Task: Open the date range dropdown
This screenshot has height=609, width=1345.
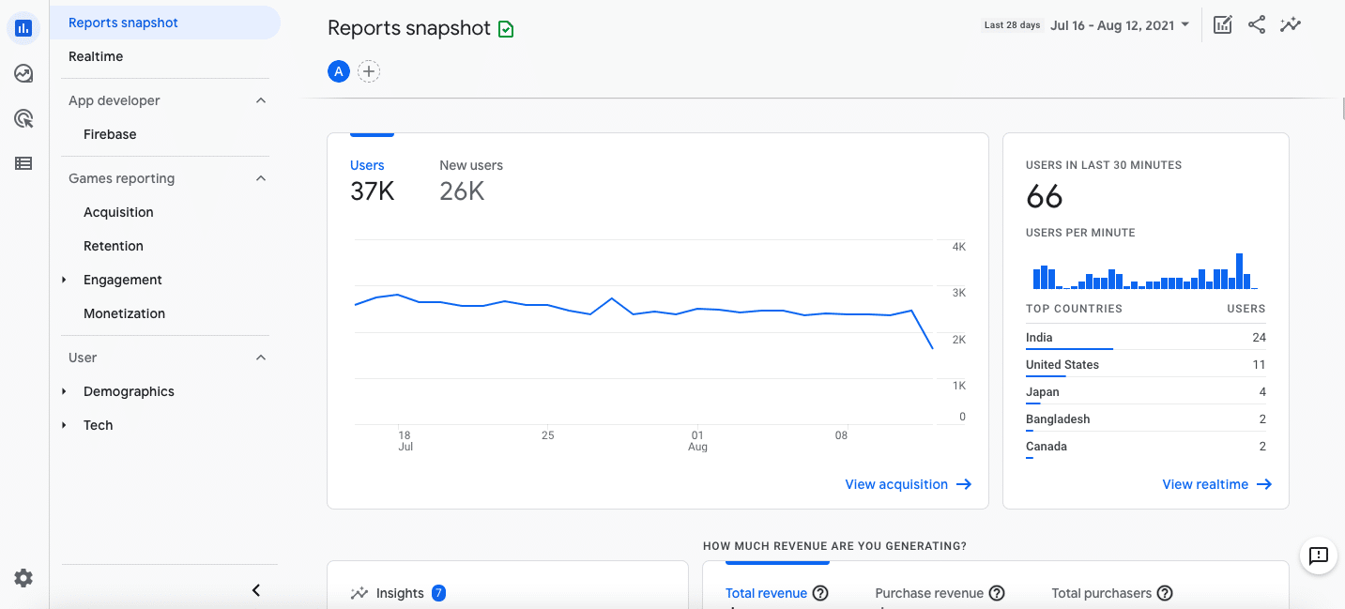Action: (1119, 25)
